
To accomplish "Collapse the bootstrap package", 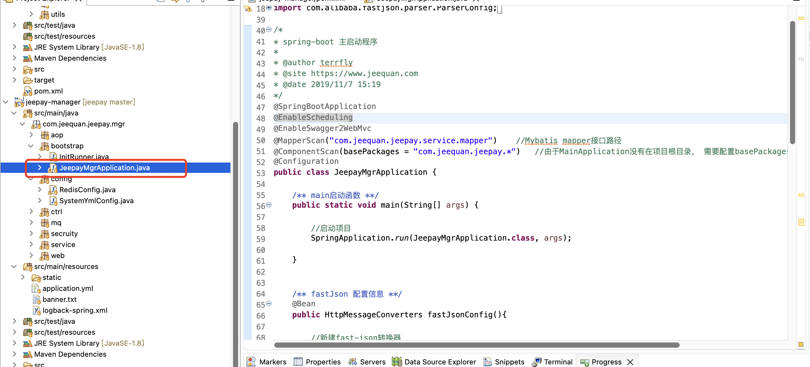I will click(x=31, y=146).
